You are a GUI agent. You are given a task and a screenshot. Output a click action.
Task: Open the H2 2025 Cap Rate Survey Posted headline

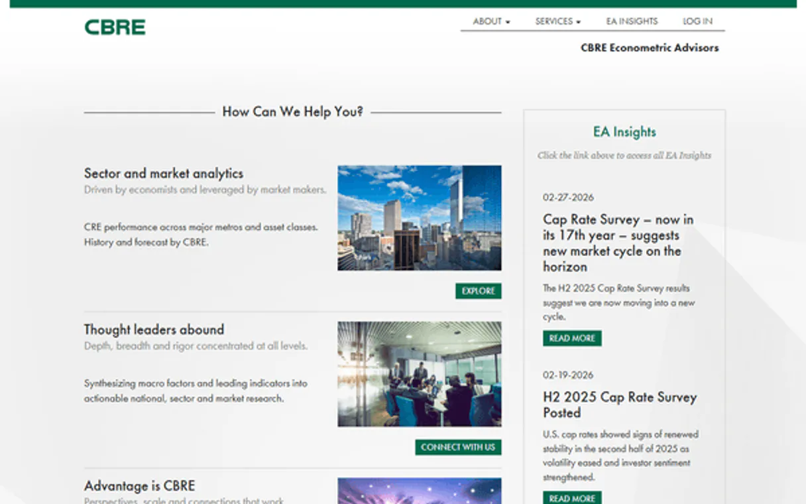(x=618, y=405)
